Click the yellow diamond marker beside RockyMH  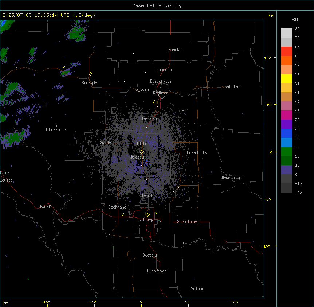pos(91,74)
